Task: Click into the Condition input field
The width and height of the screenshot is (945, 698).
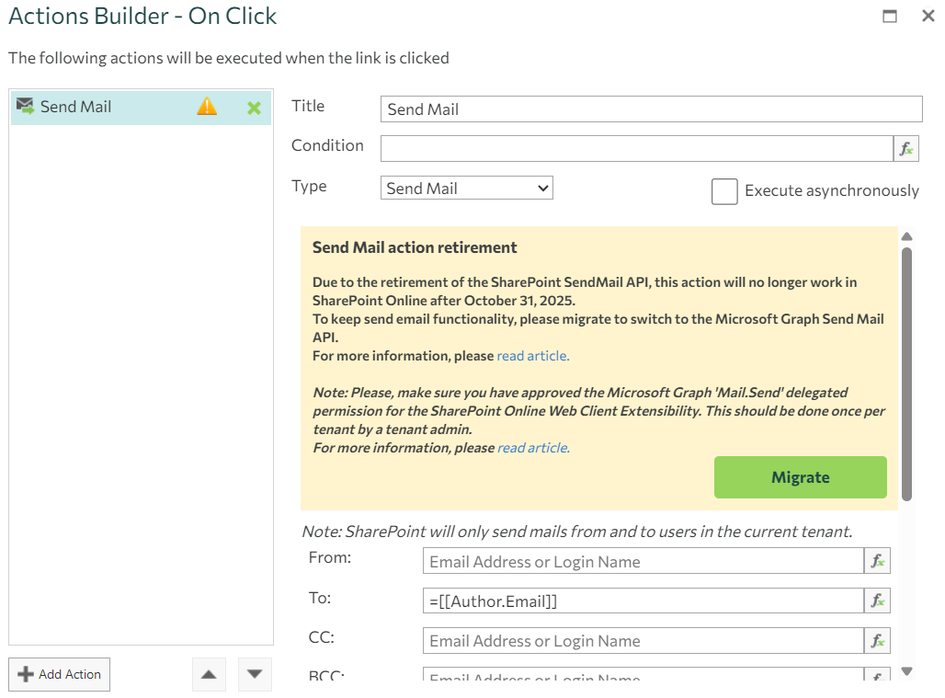Action: (x=636, y=148)
